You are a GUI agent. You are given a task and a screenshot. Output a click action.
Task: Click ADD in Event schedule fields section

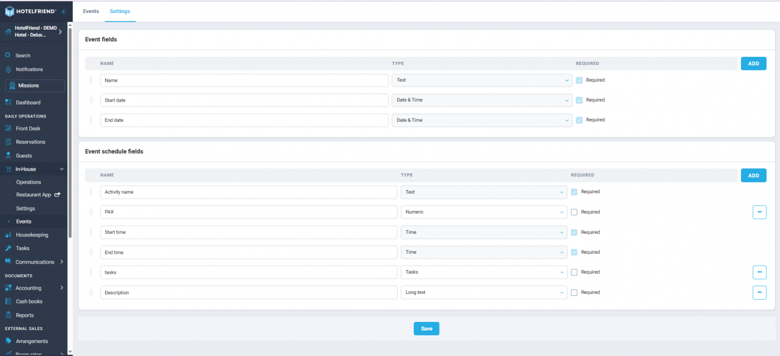click(753, 175)
